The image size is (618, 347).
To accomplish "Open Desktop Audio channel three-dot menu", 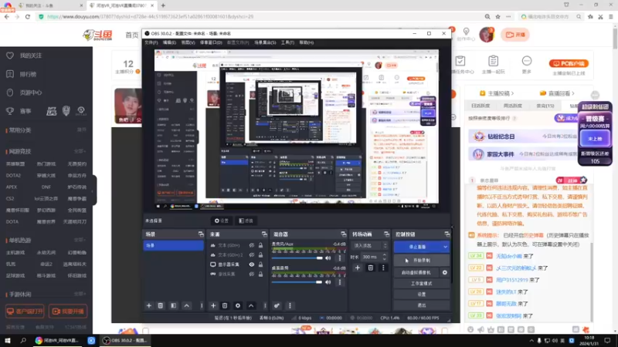I will click(340, 282).
